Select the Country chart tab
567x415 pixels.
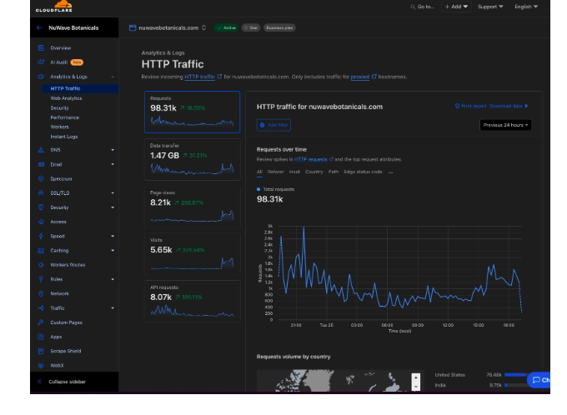(314, 172)
